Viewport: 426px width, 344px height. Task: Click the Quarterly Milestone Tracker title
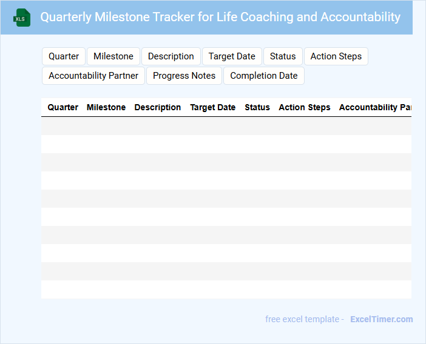(220, 17)
